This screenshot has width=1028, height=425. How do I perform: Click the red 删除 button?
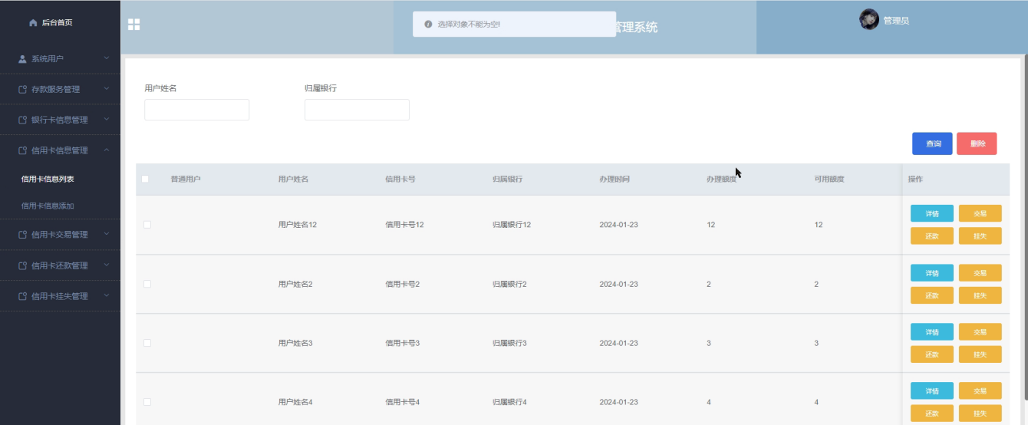tap(977, 143)
